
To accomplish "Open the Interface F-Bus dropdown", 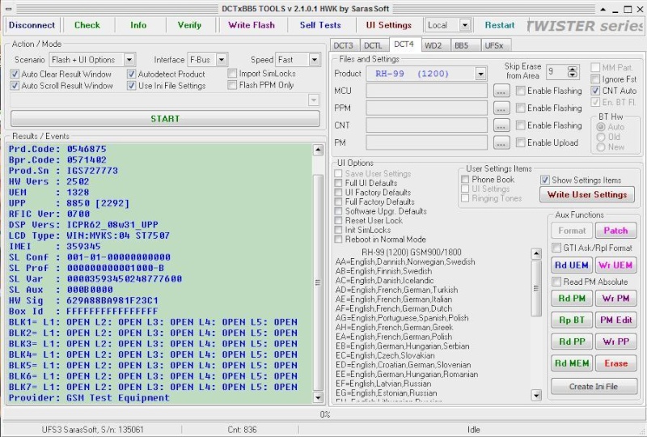I will pos(222,60).
